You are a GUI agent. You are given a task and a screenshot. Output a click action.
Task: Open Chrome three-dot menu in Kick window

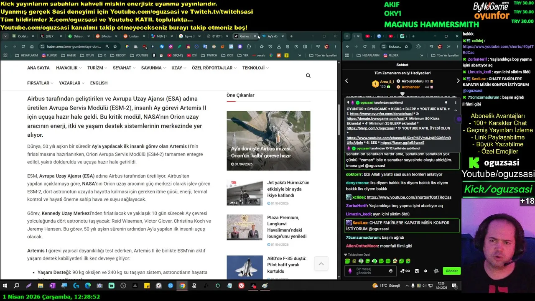[x=456, y=46]
